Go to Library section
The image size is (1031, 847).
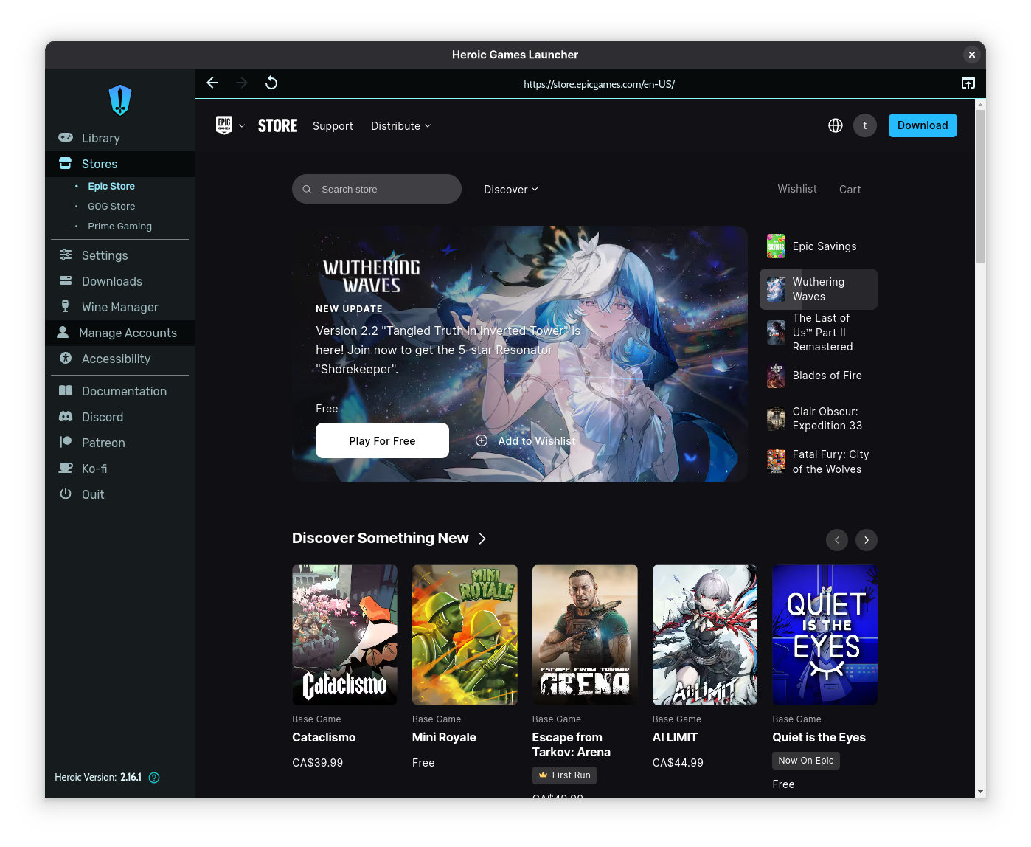100,138
